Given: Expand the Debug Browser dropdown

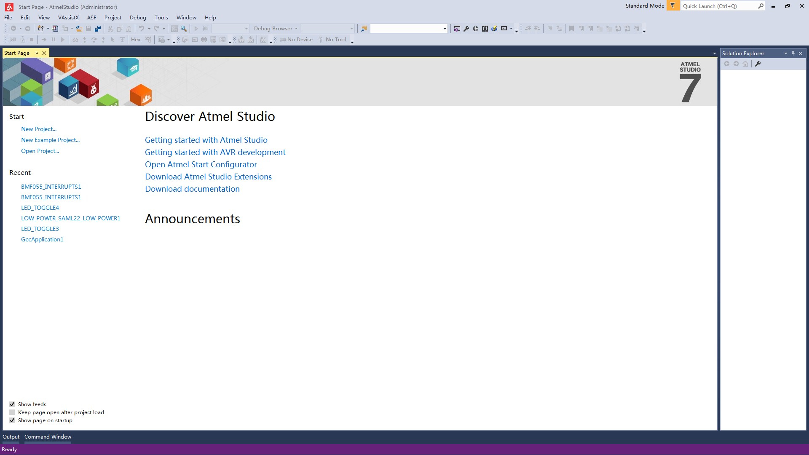Looking at the screenshot, I should pyautogui.click(x=296, y=29).
